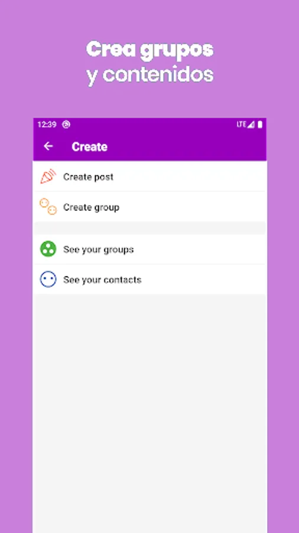This screenshot has height=533, width=299.
Task: Click the gray divider between list sections
Action: pos(150,228)
